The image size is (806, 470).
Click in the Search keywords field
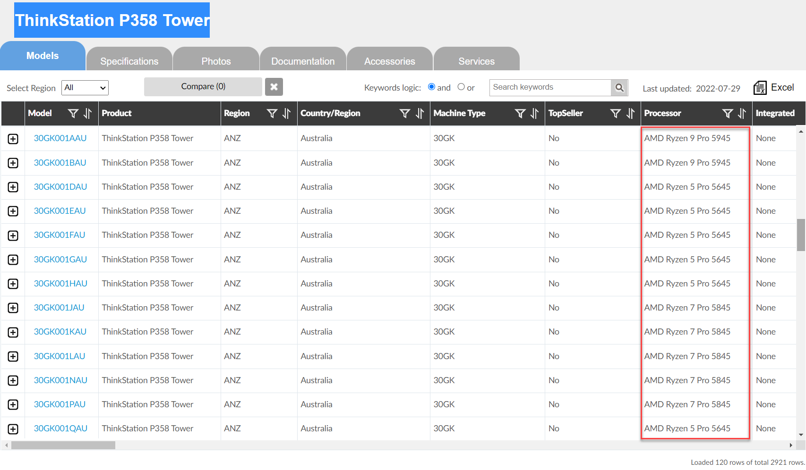(x=550, y=88)
